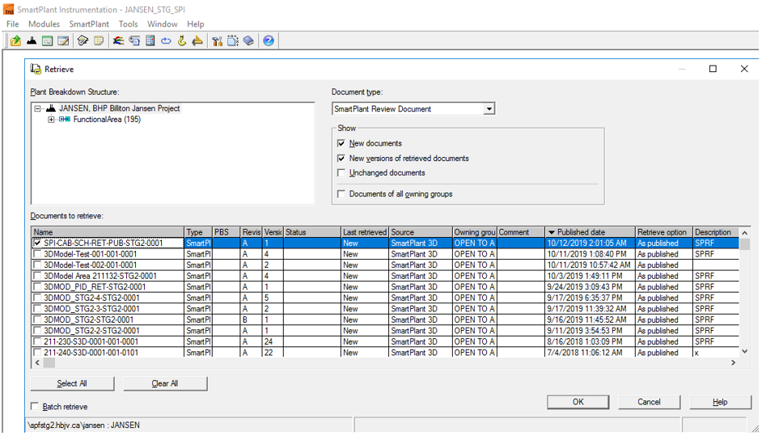The image size is (762, 436).
Task: Sort by the Published date column header
Action: point(591,232)
